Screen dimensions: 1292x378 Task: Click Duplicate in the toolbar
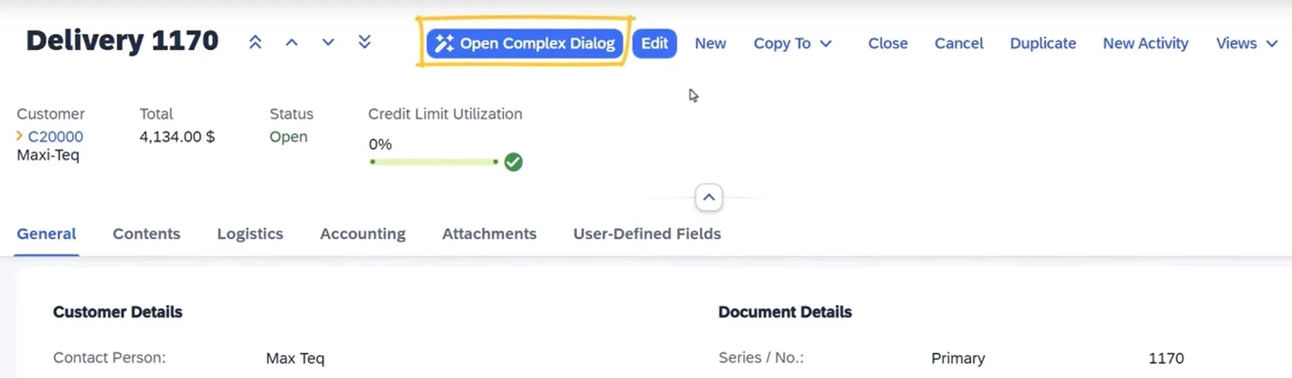click(x=1042, y=43)
